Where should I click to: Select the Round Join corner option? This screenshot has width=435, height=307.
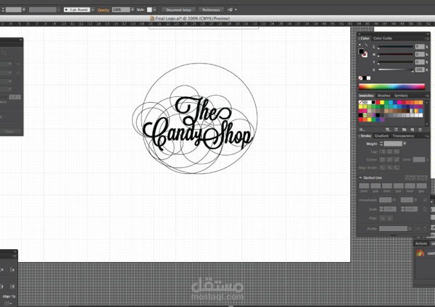point(390,159)
